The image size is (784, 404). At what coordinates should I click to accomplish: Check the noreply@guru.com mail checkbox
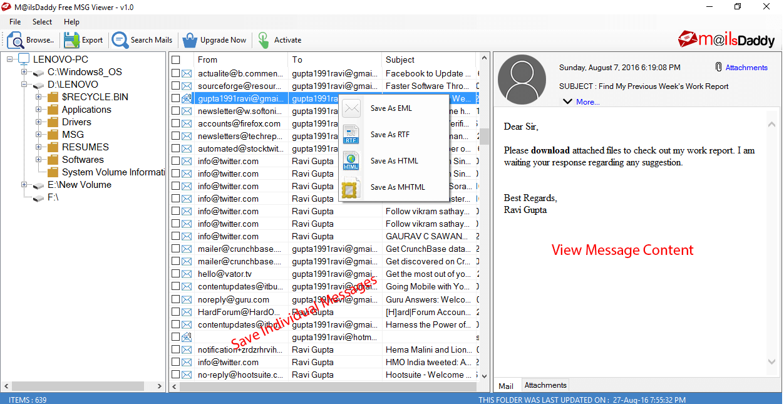point(176,299)
